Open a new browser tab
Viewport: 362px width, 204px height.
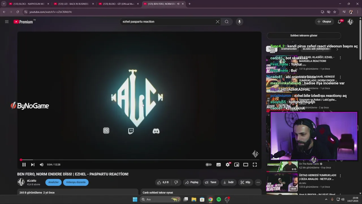click(189, 4)
